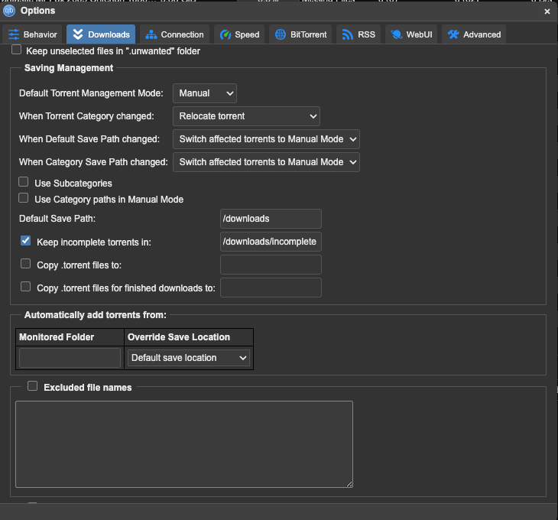Click the Connection tab network icon
This screenshot has width=558, height=520.
151,34
